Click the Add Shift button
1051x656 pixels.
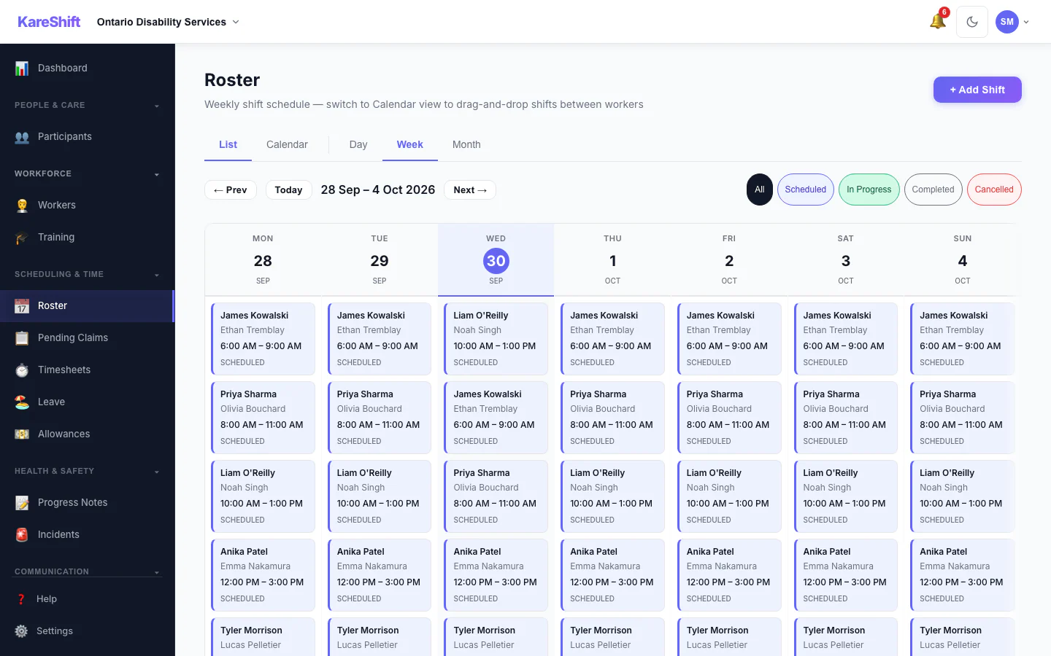(977, 90)
